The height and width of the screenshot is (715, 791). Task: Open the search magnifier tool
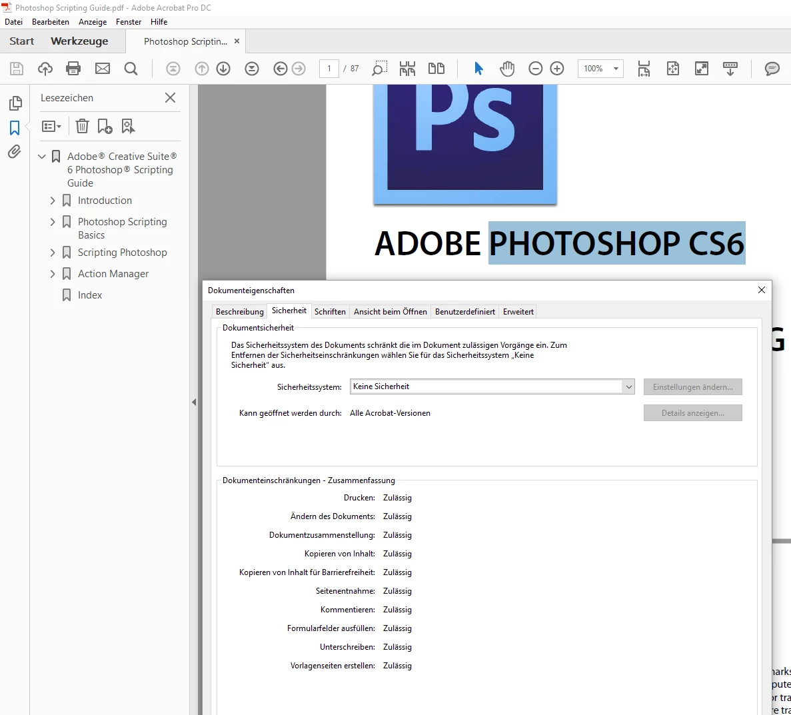[x=131, y=68]
